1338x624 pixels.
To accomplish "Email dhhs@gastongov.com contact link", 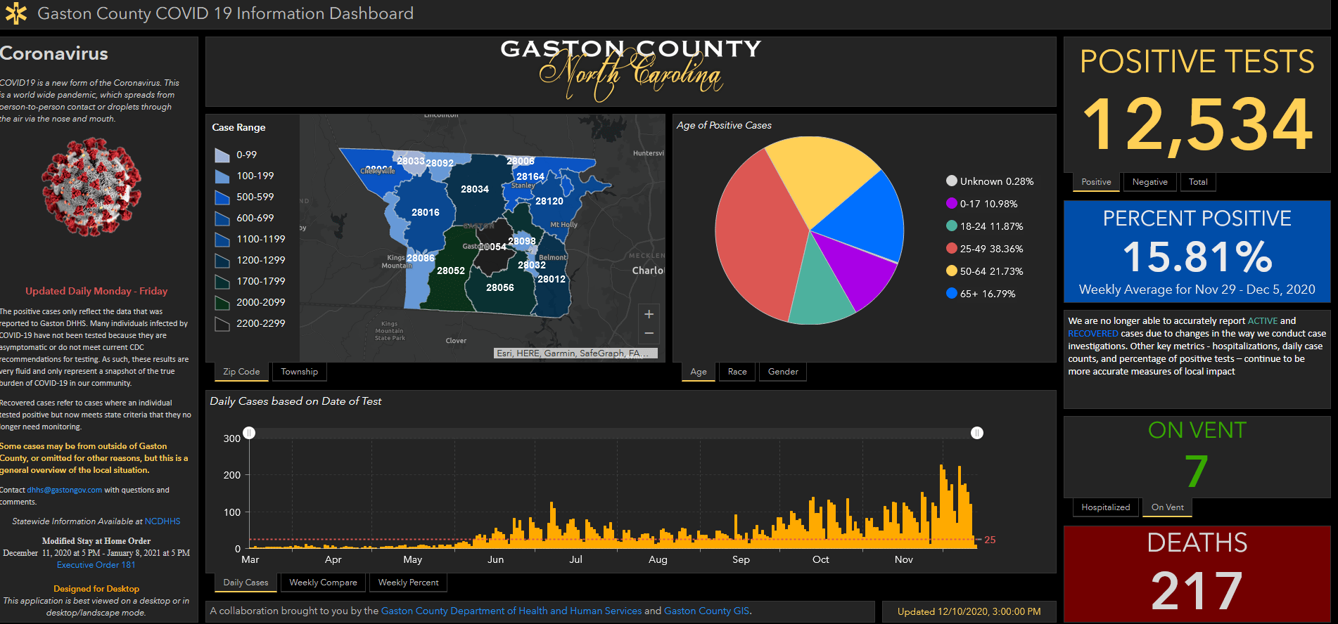I will [65, 490].
